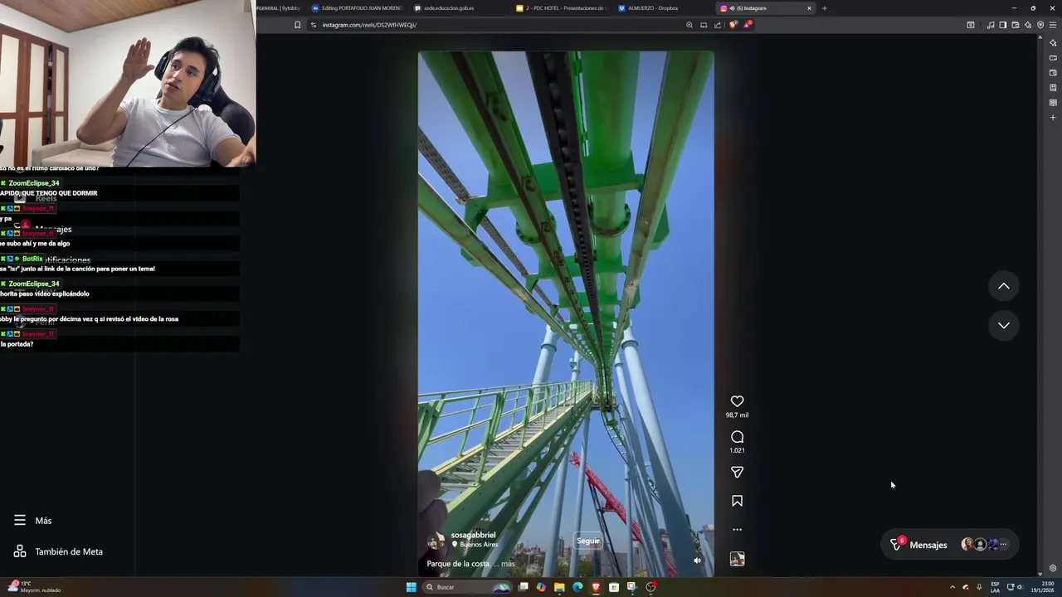
Task: Expand caption with 'más' link
Action: [x=508, y=564]
